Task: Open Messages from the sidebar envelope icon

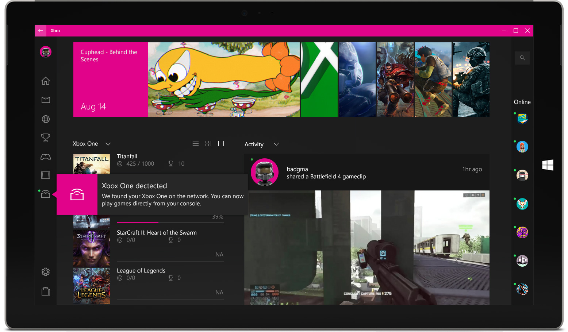Action: [45, 100]
